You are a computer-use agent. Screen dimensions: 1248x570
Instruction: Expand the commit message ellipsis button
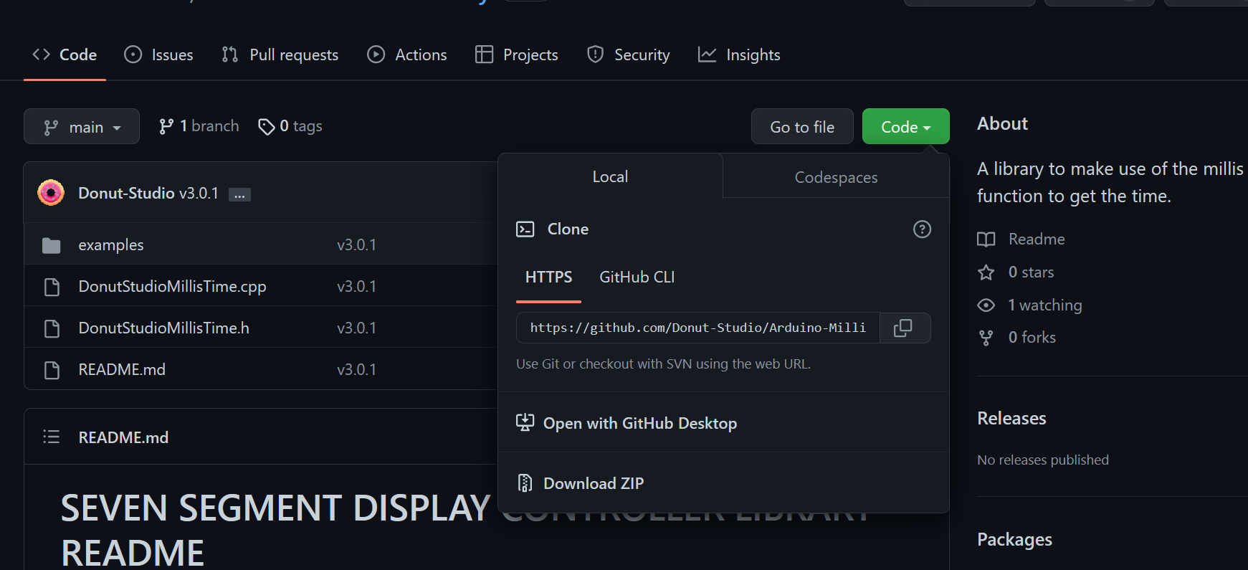(x=239, y=194)
